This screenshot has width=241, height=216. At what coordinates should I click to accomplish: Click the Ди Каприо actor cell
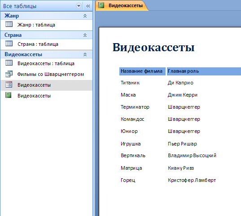pyautogui.click(x=180, y=83)
